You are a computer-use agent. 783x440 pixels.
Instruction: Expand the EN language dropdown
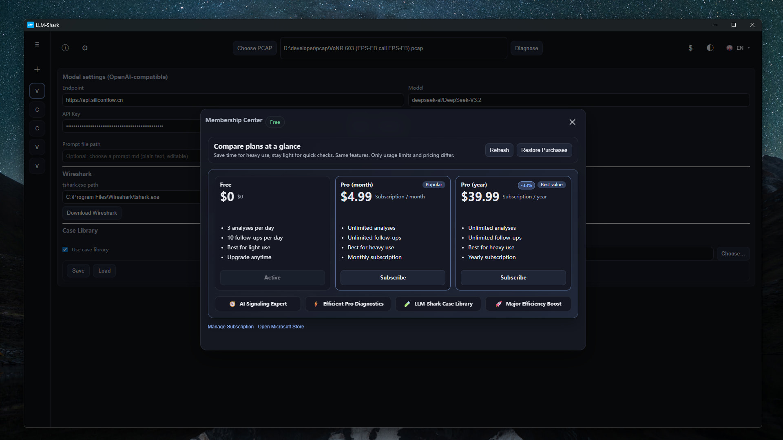point(739,48)
